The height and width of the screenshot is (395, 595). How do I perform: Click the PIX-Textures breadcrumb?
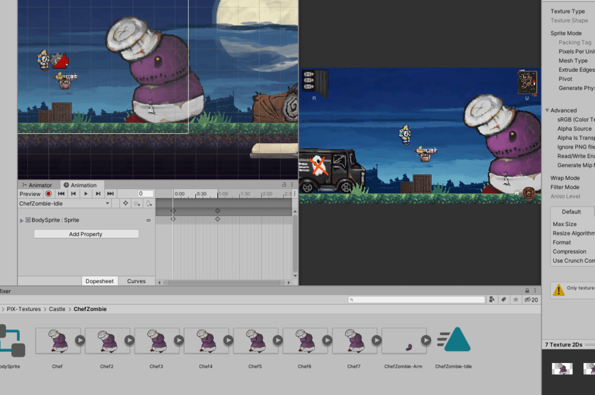coord(23,309)
